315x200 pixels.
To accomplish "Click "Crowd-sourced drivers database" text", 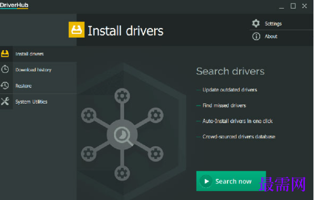I will (x=239, y=137).
